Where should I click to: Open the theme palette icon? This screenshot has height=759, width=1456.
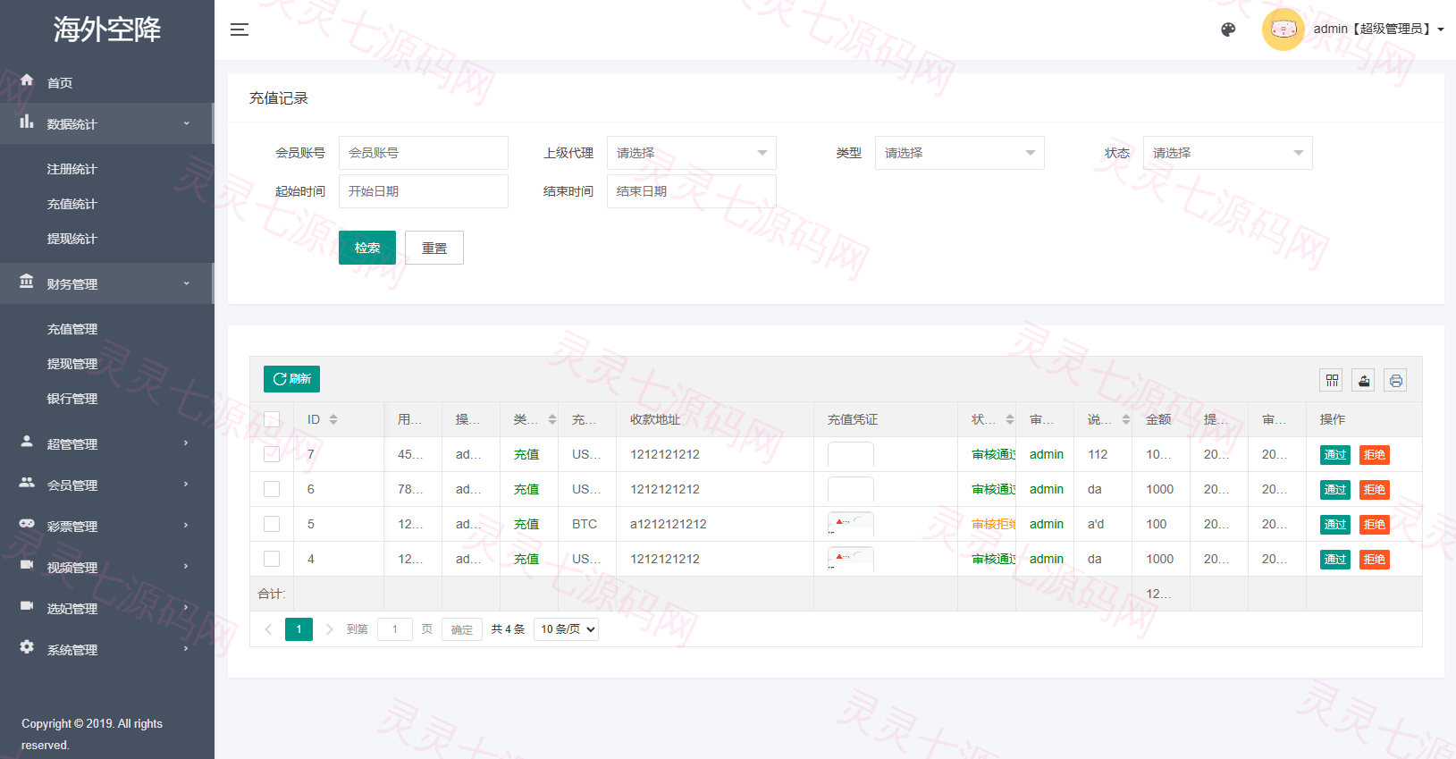pyautogui.click(x=1228, y=30)
